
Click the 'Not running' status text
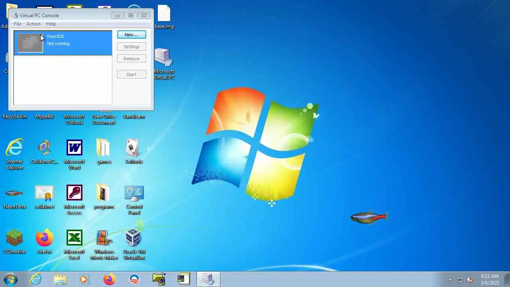click(58, 43)
